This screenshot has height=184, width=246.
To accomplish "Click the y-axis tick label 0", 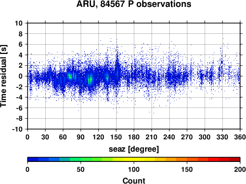I will [x=21, y=76].
